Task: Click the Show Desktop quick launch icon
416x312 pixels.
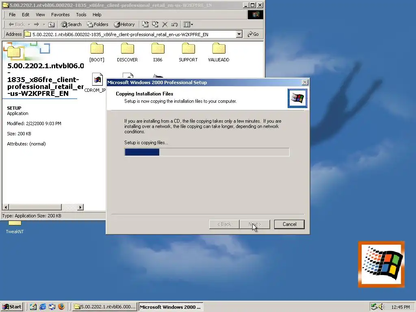Action: click(x=33, y=307)
